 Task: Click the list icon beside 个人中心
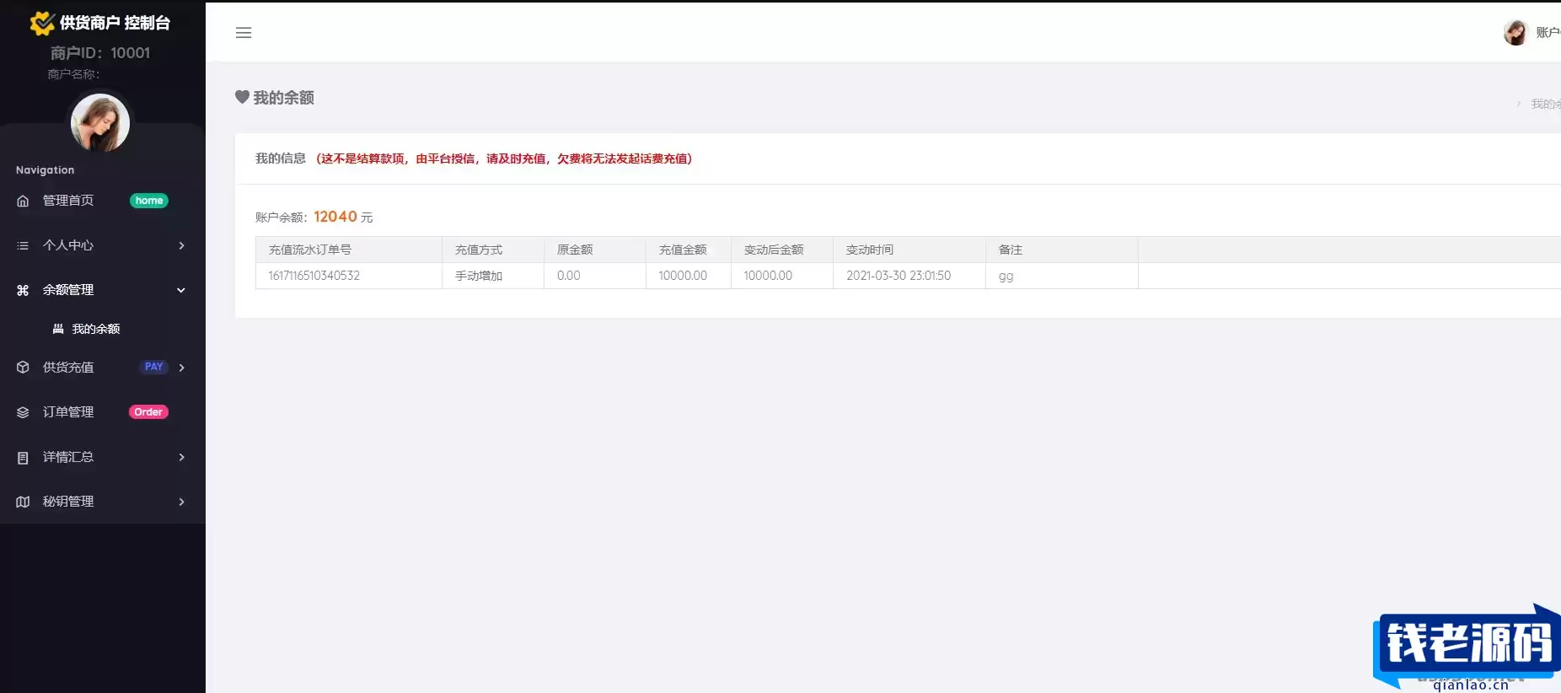click(x=23, y=245)
